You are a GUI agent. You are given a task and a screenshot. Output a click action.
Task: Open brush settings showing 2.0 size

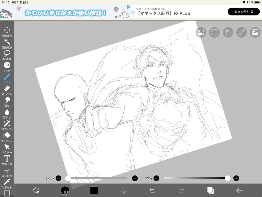(65, 190)
